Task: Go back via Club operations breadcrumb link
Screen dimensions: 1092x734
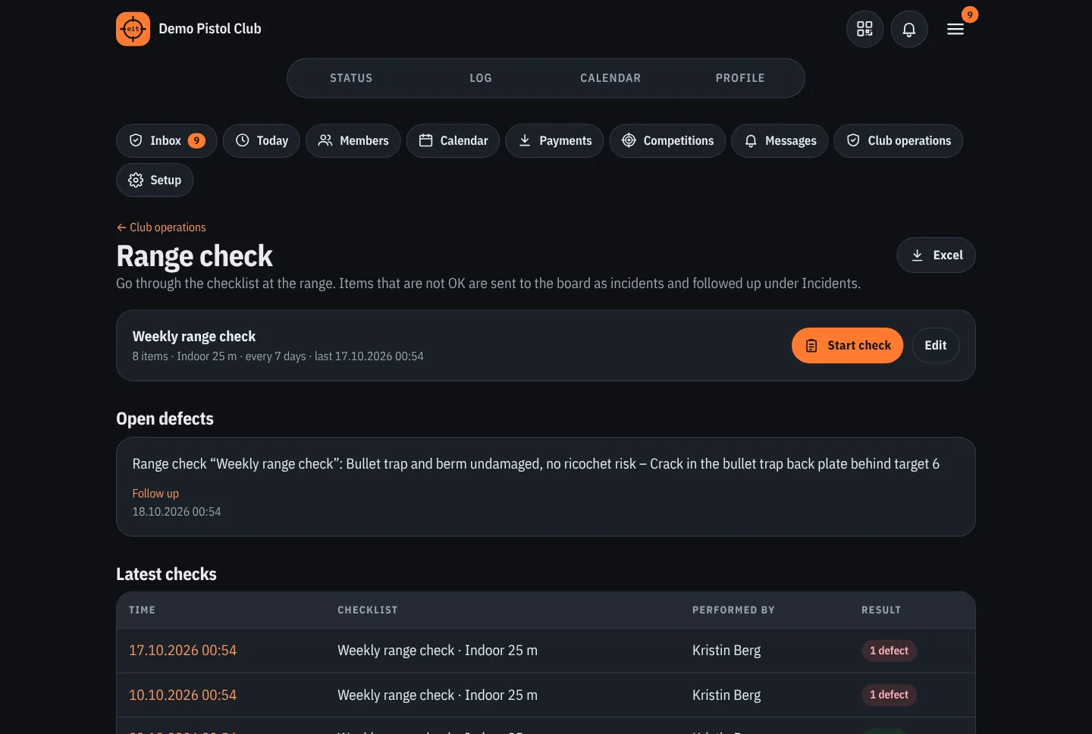Action: point(161,227)
